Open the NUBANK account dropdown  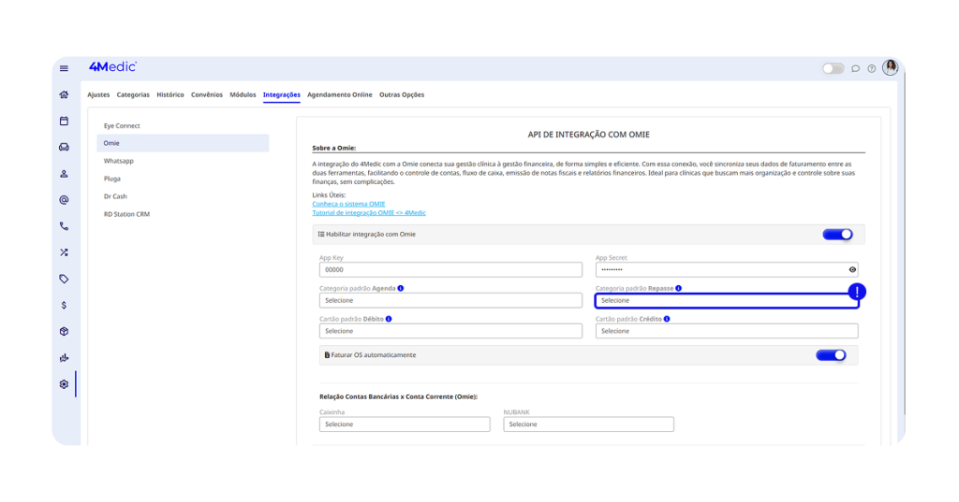tap(588, 424)
